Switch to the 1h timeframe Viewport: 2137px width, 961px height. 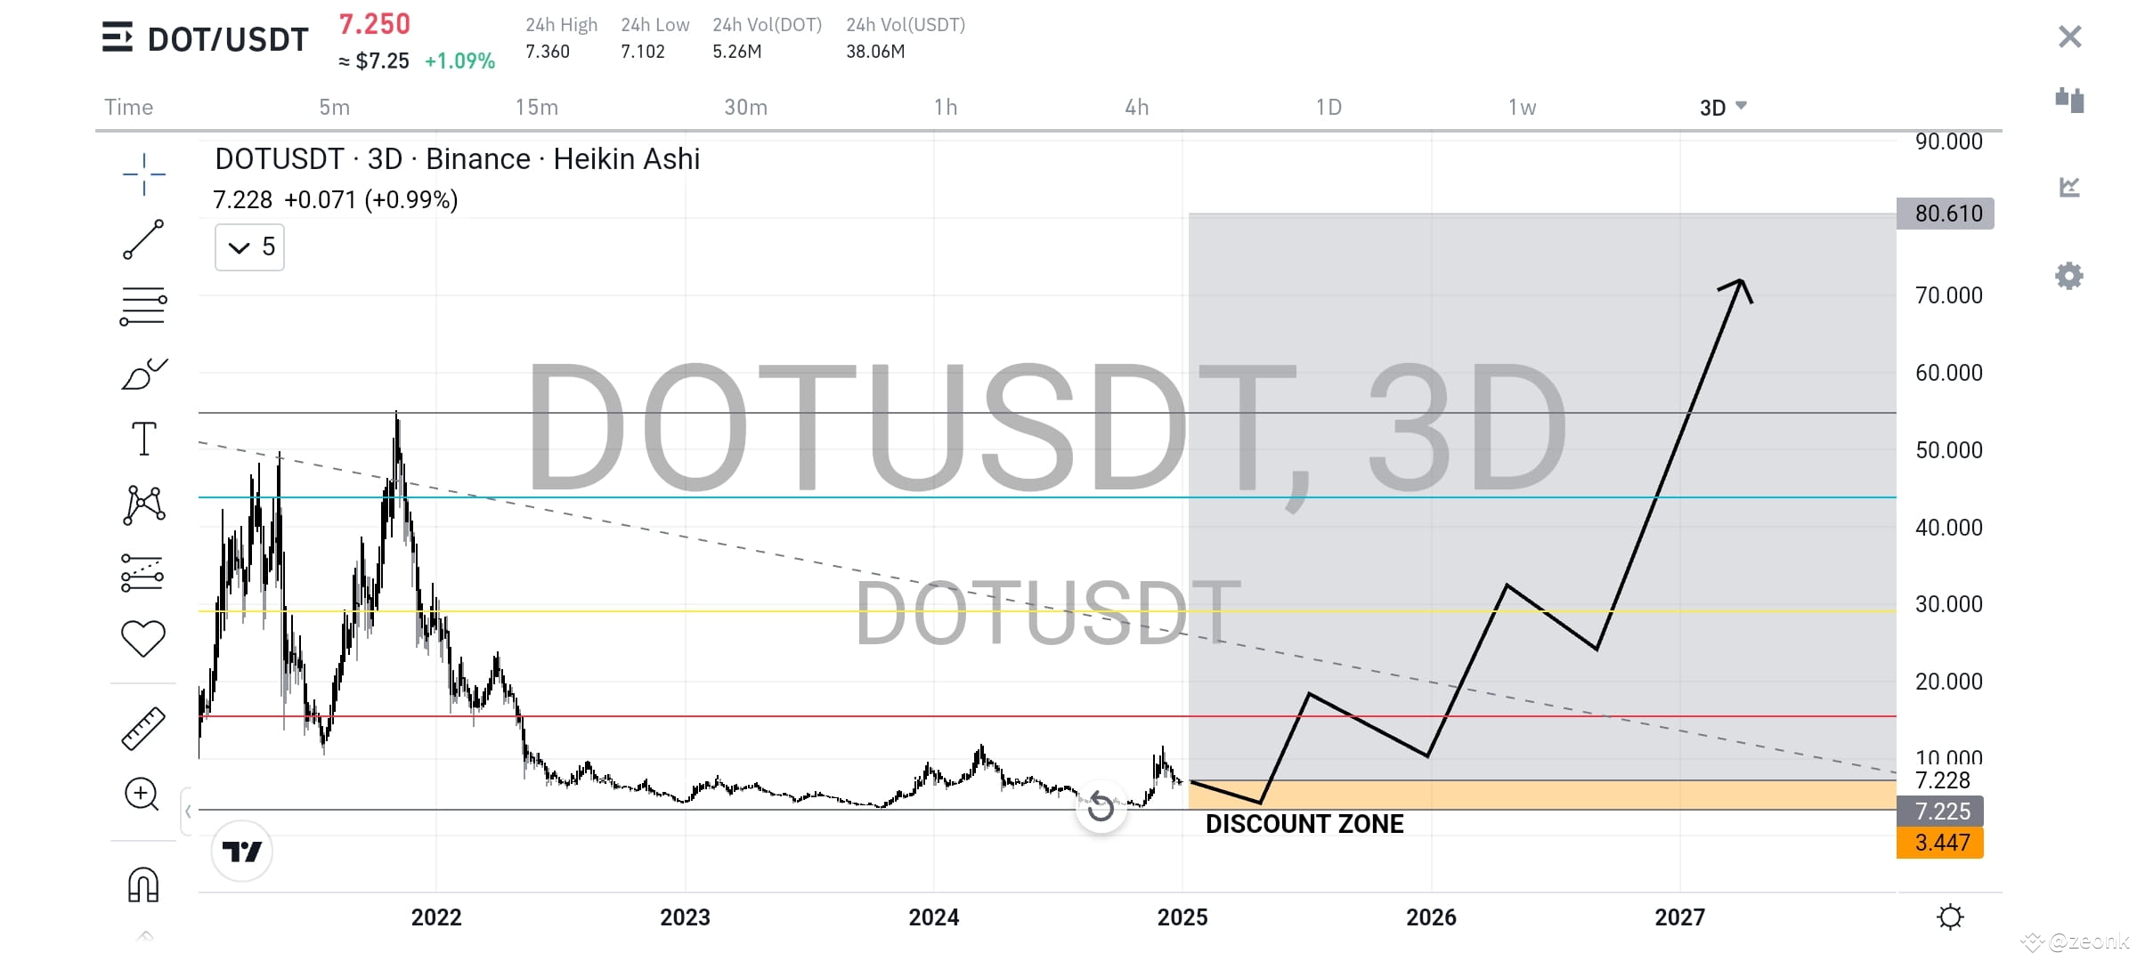point(946,107)
